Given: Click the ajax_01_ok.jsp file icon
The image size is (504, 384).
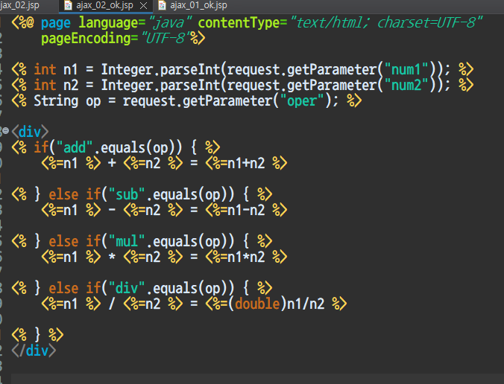Looking at the screenshot, I should [x=163, y=5].
